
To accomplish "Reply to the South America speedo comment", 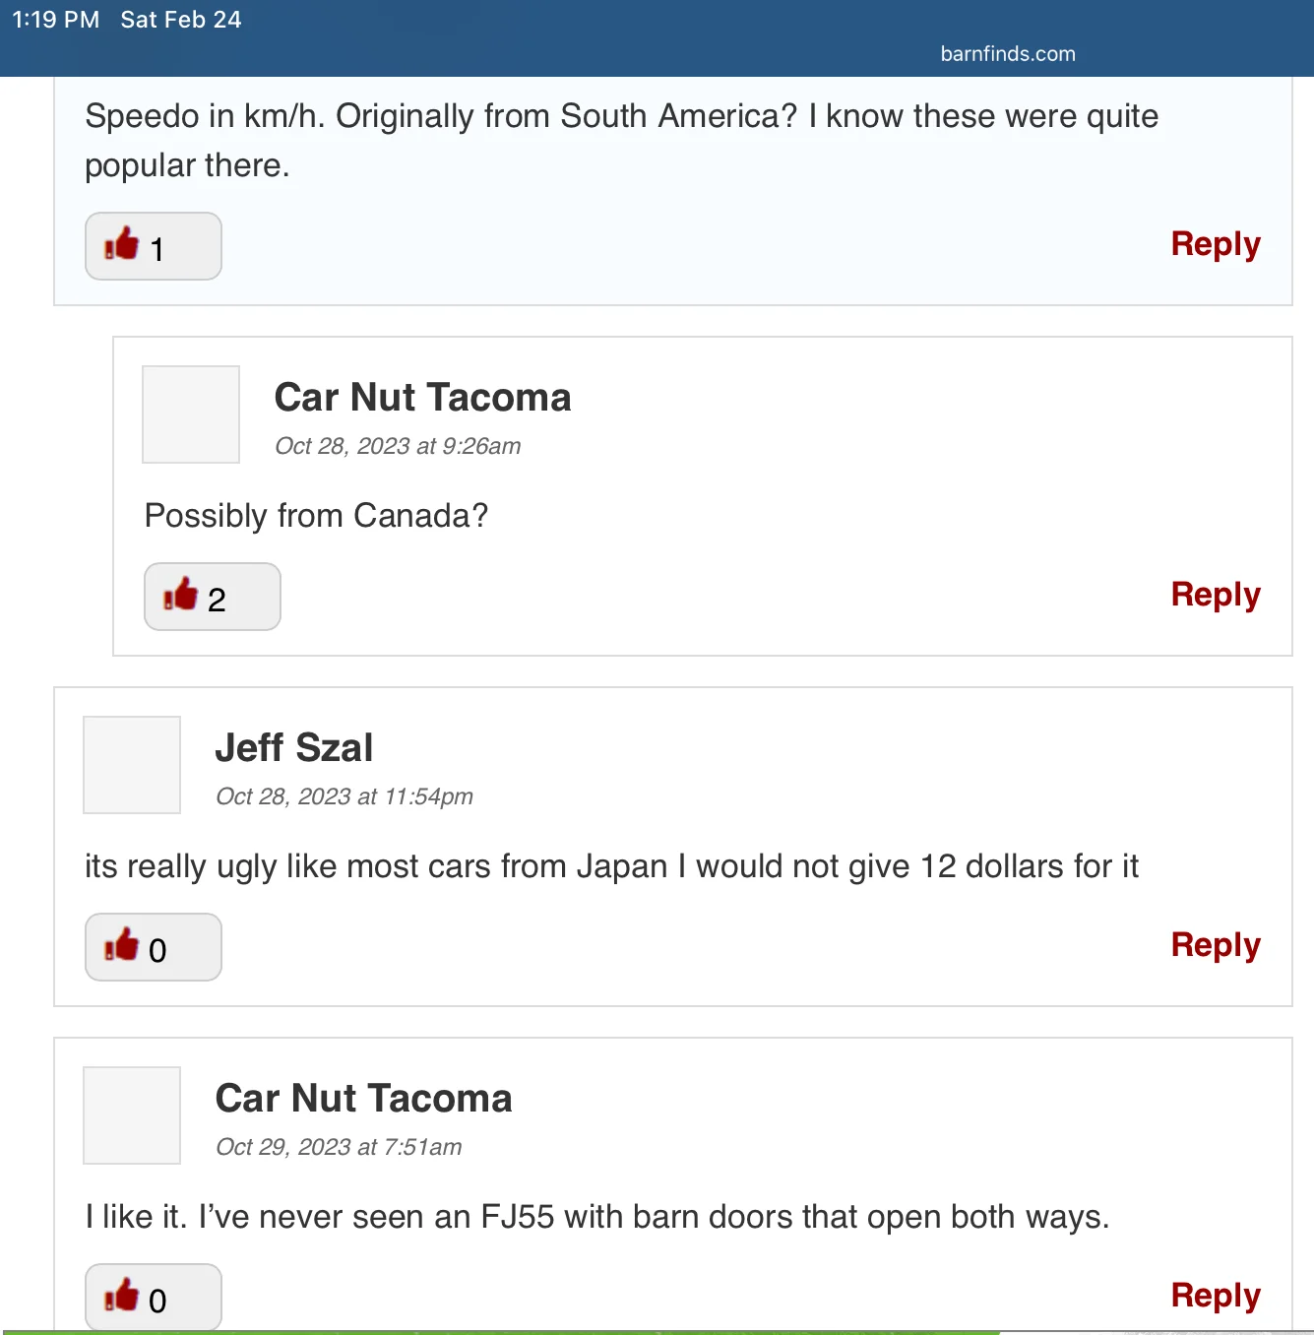I will tap(1216, 244).
